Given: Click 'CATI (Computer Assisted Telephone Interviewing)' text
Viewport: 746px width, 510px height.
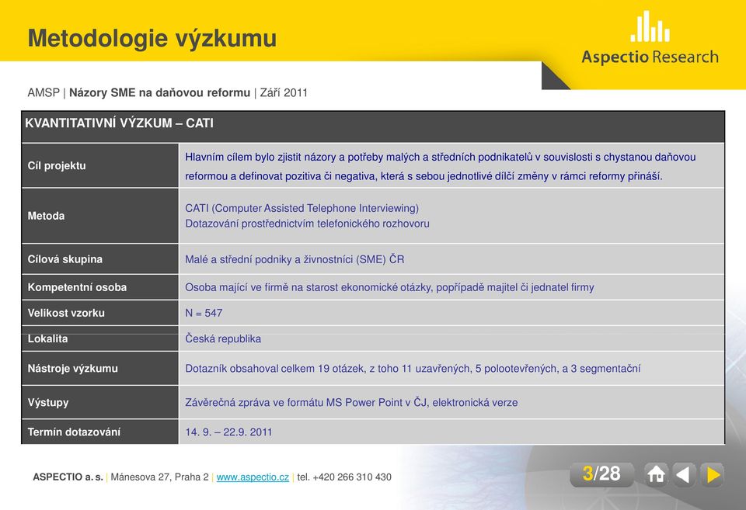Looking at the screenshot, I should (x=302, y=208).
